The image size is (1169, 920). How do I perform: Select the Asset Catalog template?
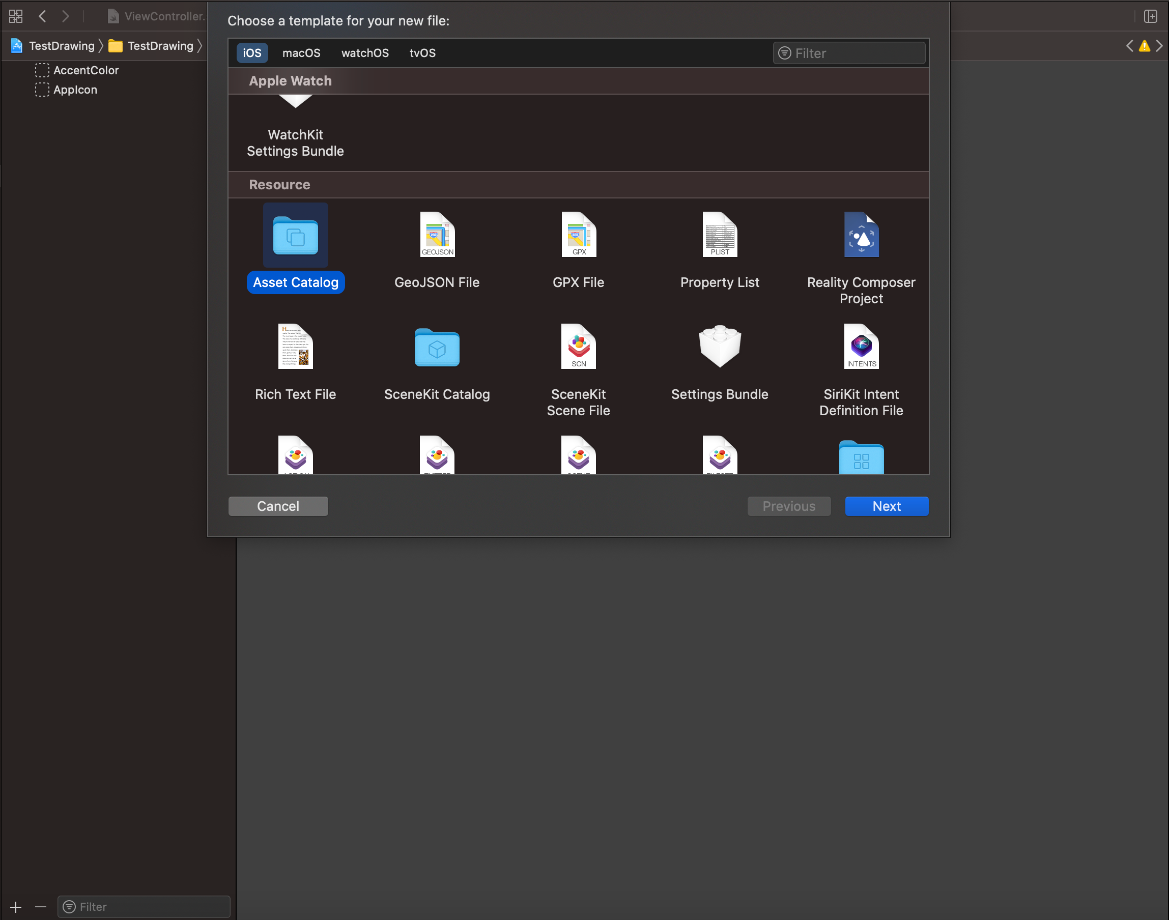(295, 235)
